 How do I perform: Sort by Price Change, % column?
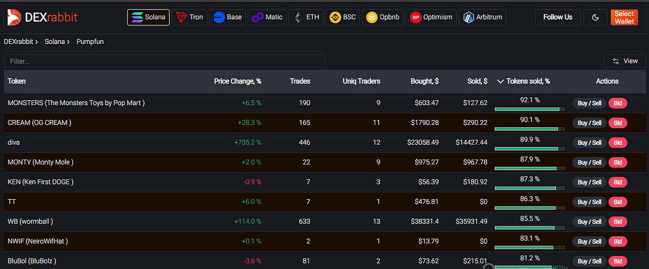pyautogui.click(x=237, y=81)
